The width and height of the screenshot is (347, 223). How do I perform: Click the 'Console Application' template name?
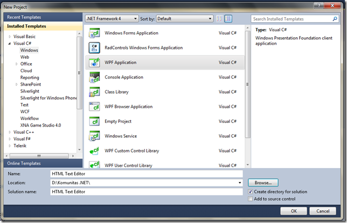point(124,77)
